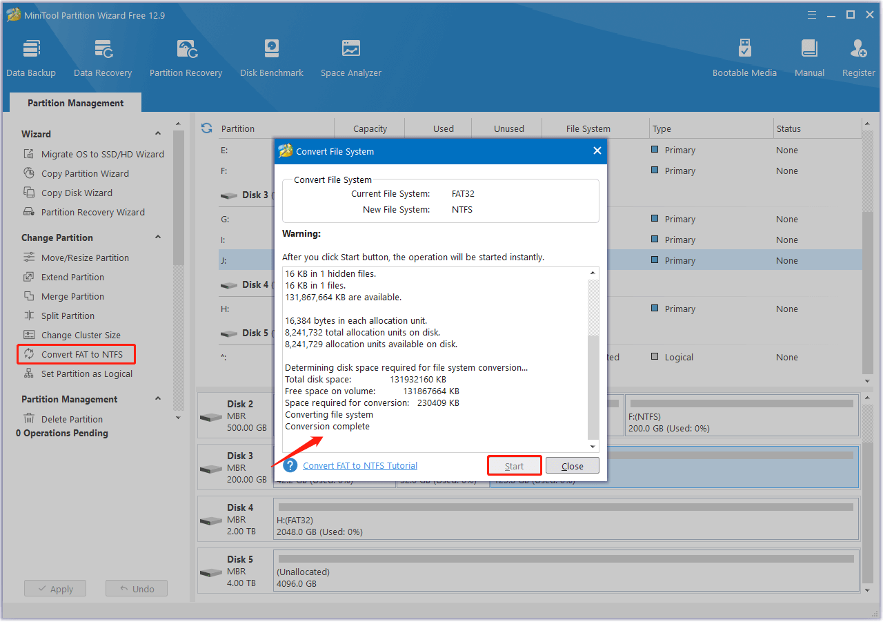Open Change Cluster Size

pos(72,335)
